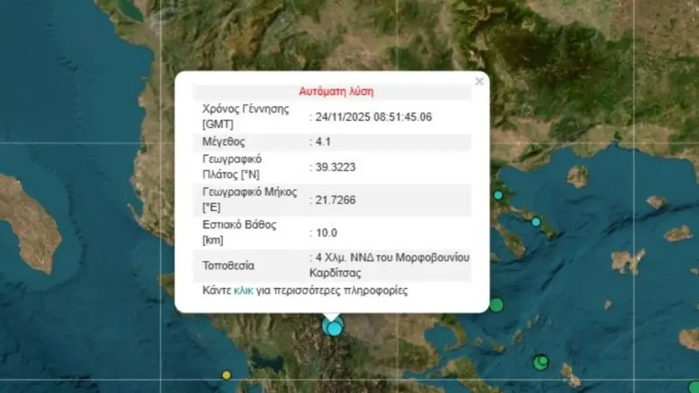Click the overlapping green markers in the lower right
This screenshot has height=393, width=699.
[x=541, y=362]
